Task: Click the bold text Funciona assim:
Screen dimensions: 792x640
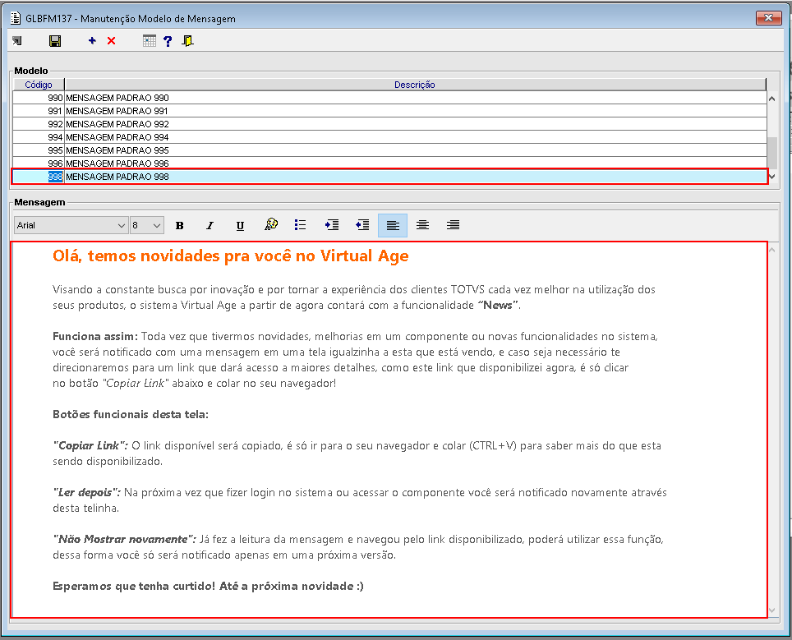Action: [95, 336]
